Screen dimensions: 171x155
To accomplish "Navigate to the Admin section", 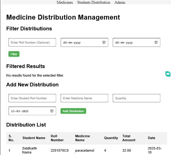I will pos(120,2).
